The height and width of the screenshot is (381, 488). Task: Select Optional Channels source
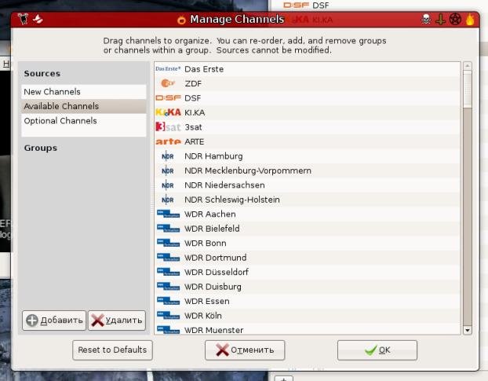click(x=84, y=120)
